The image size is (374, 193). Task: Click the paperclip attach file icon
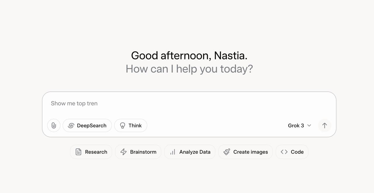click(54, 126)
